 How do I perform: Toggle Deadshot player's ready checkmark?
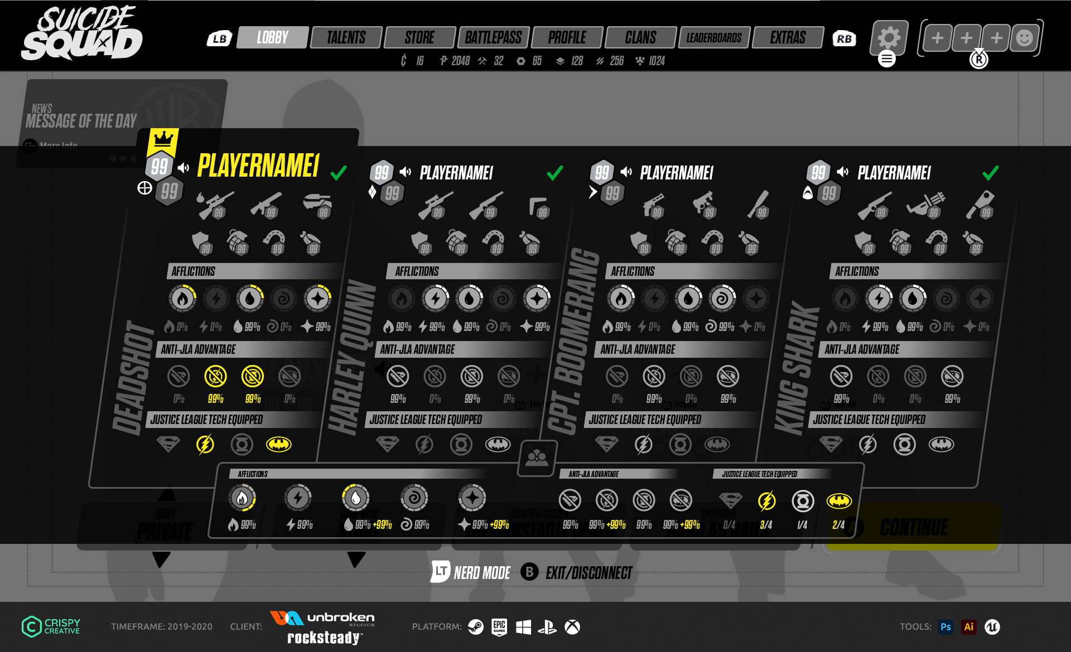(338, 173)
